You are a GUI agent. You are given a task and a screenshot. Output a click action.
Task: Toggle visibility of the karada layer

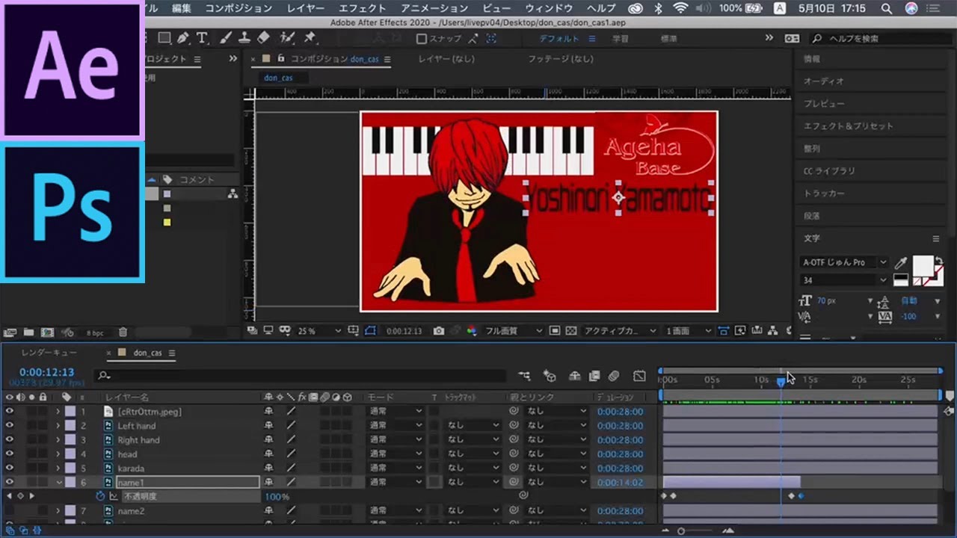tap(9, 469)
